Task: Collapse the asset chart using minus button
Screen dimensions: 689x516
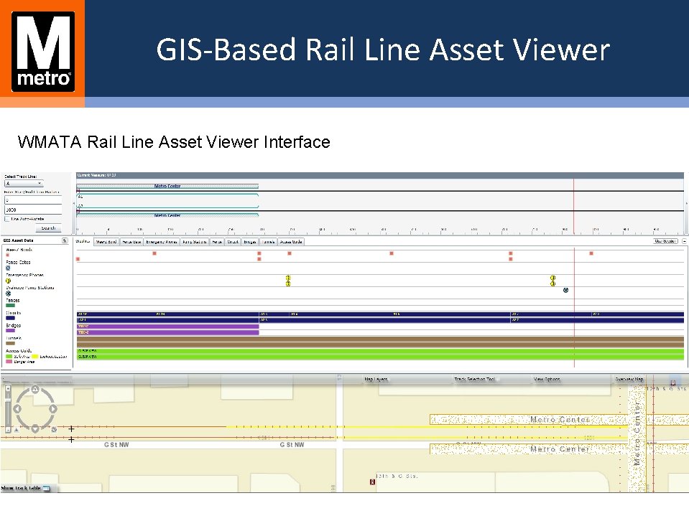Action: pos(684,241)
